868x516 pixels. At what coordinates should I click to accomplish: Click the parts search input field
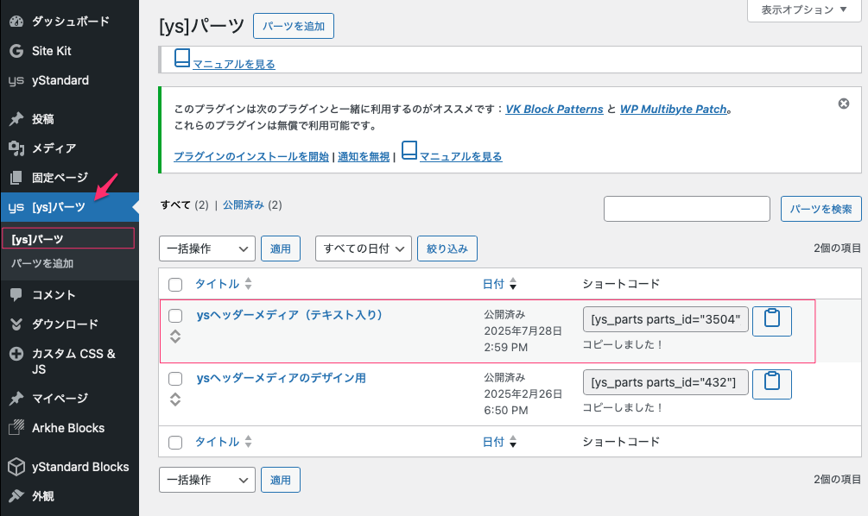687,209
